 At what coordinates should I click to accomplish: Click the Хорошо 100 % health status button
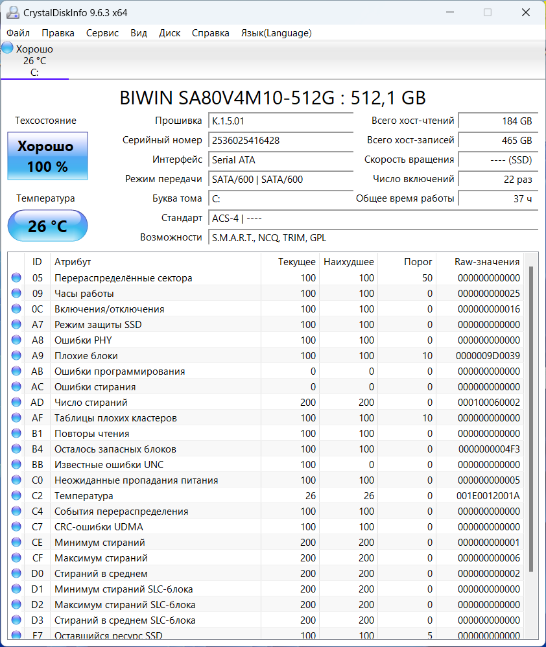47,156
